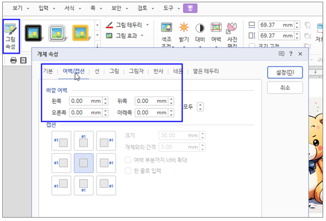Click the 여백 margin icon

point(216,28)
